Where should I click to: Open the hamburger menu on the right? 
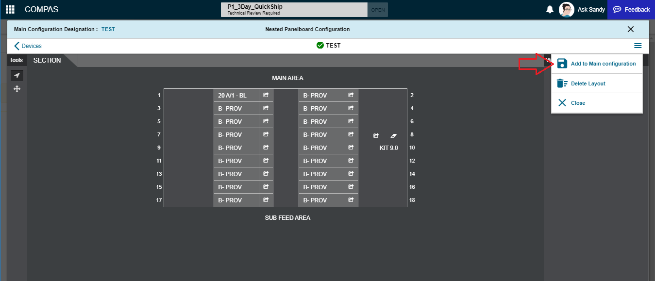tap(638, 46)
